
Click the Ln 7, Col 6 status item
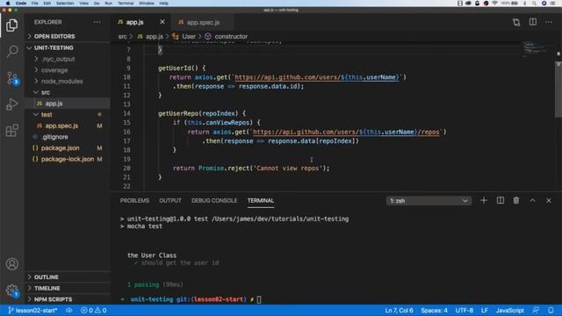tap(399, 310)
